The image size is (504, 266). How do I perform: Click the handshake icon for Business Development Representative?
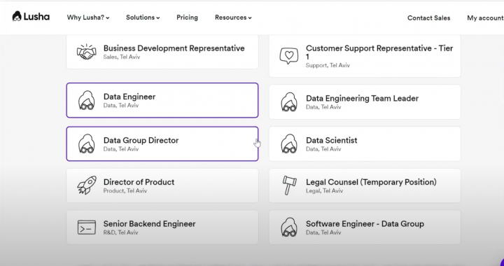[x=87, y=52]
